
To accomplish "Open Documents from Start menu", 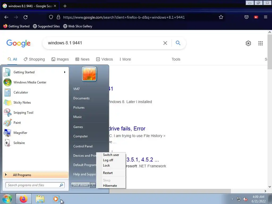I will click(x=81, y=98).
